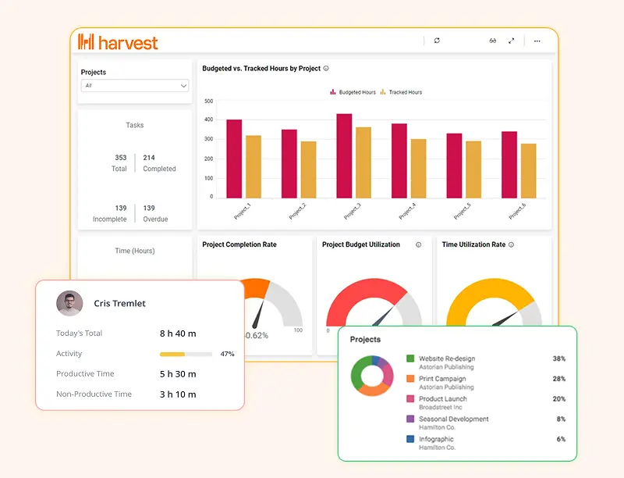
Task: Click the Cris Tremlet name
Action: (x=119, y=303)
